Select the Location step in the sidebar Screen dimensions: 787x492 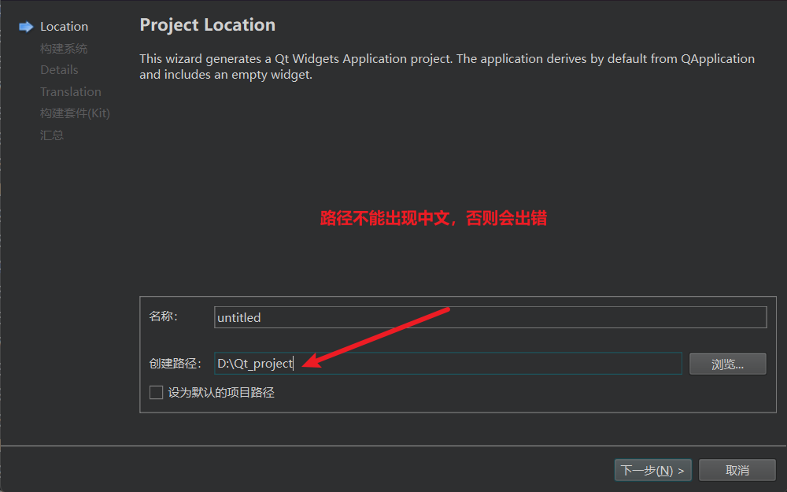tap(64, 26)
